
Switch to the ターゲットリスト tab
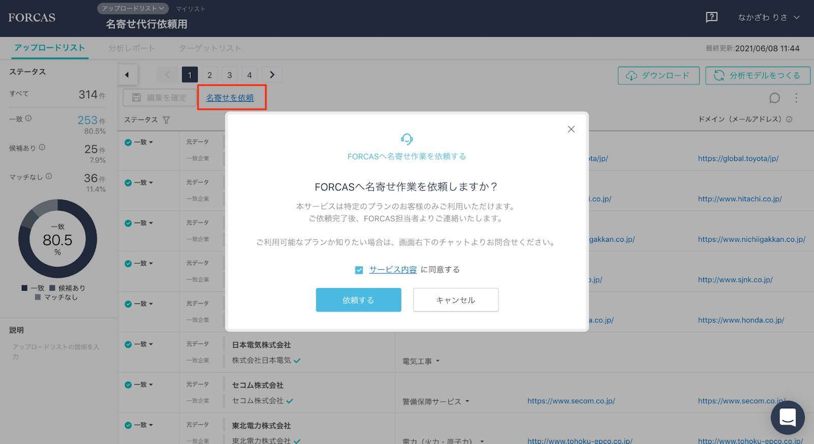[x=210, y=48]
